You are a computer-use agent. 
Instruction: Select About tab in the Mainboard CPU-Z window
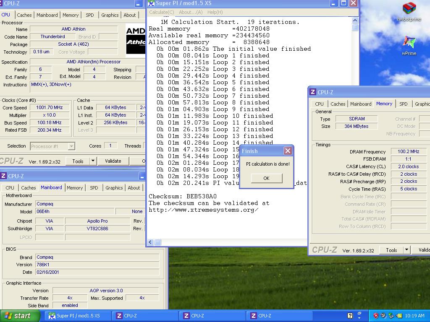pos(134,188)
